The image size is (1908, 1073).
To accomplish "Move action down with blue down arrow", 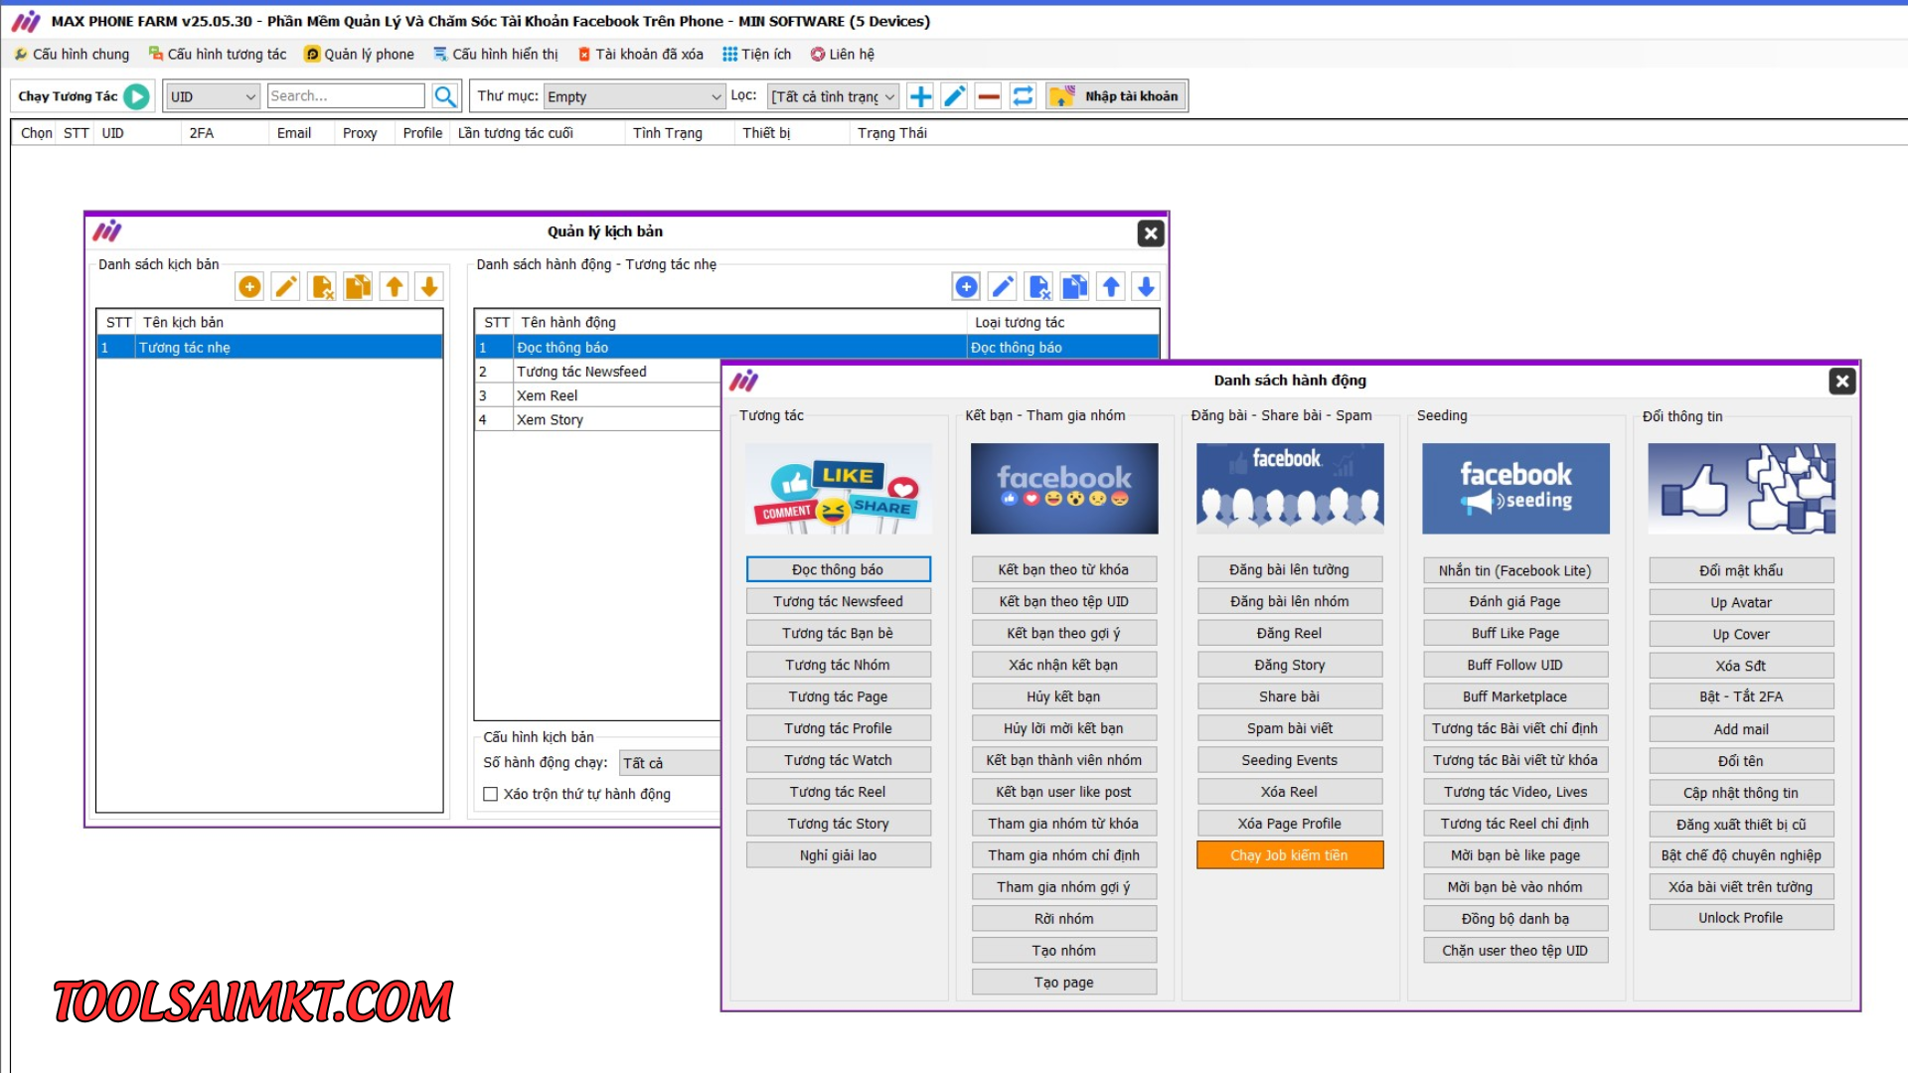I will pyautogui.click(x=1146, y=287).
